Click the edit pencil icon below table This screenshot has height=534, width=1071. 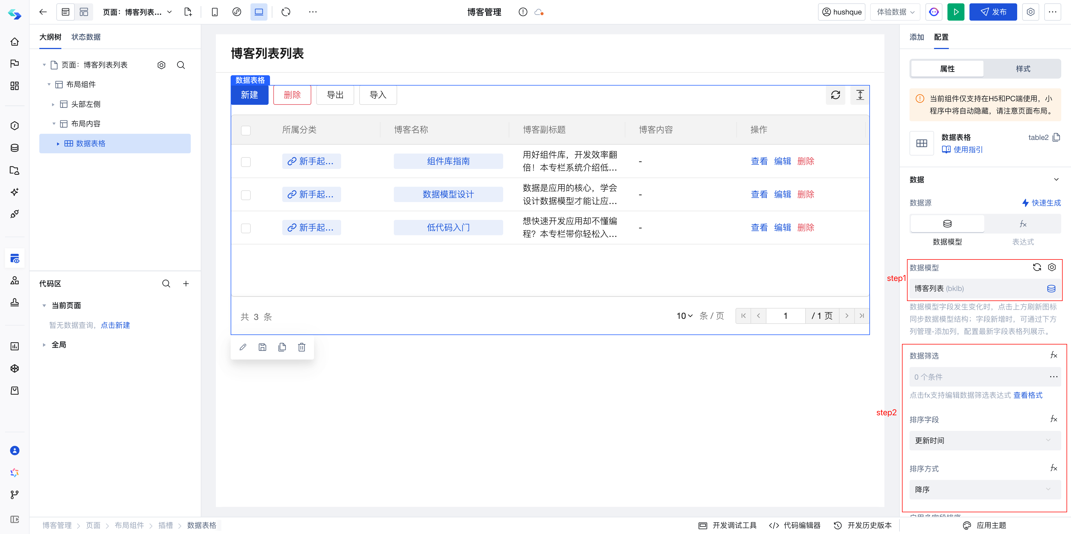[243, 347]
